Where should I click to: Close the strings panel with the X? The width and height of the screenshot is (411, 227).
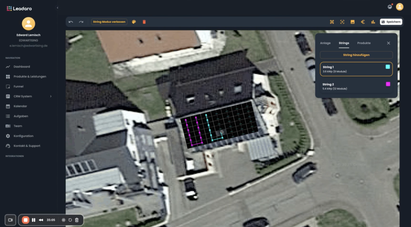pyautogui.click(x=389, y=43)
